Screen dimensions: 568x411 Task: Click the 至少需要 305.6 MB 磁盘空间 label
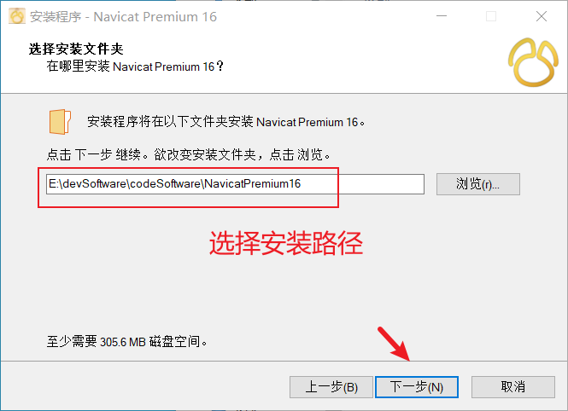(x=126, y=341)
